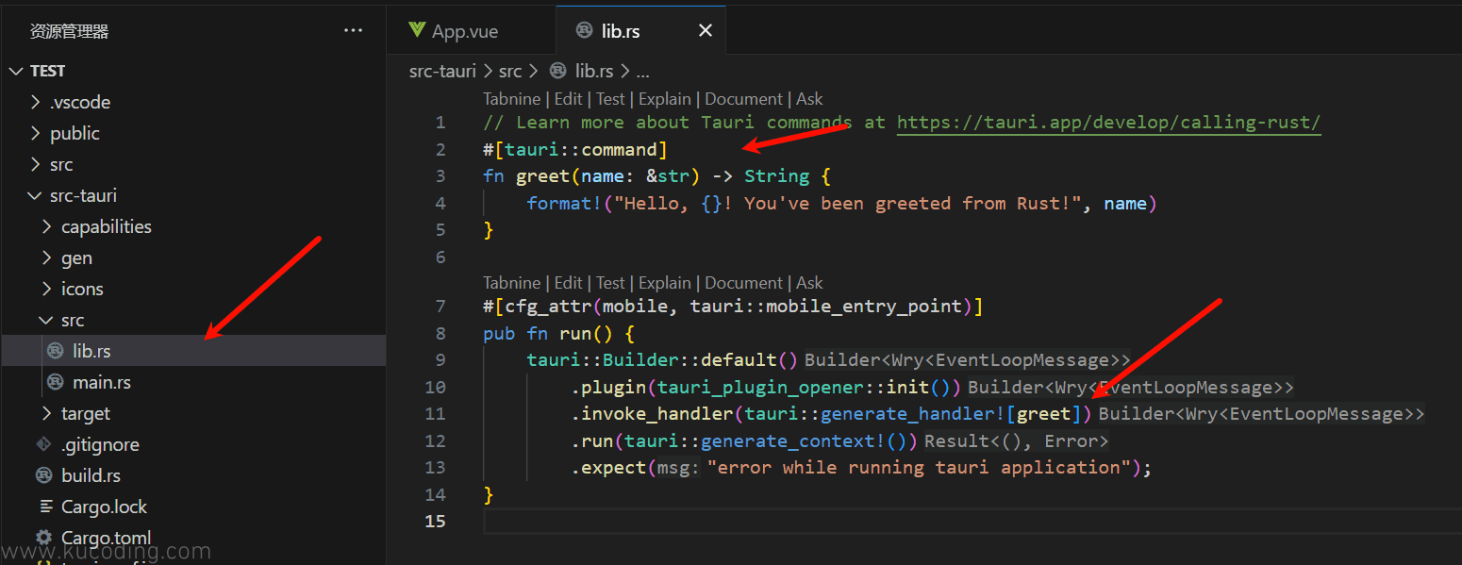Click line number 11 in the gutter

coord(435,414)
